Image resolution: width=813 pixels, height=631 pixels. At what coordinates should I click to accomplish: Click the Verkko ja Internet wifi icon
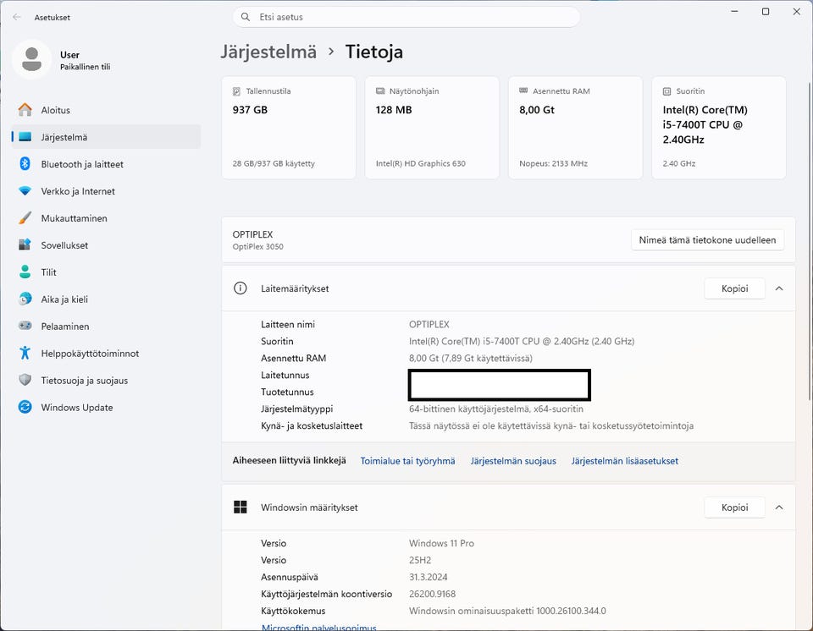coord(25,190)
